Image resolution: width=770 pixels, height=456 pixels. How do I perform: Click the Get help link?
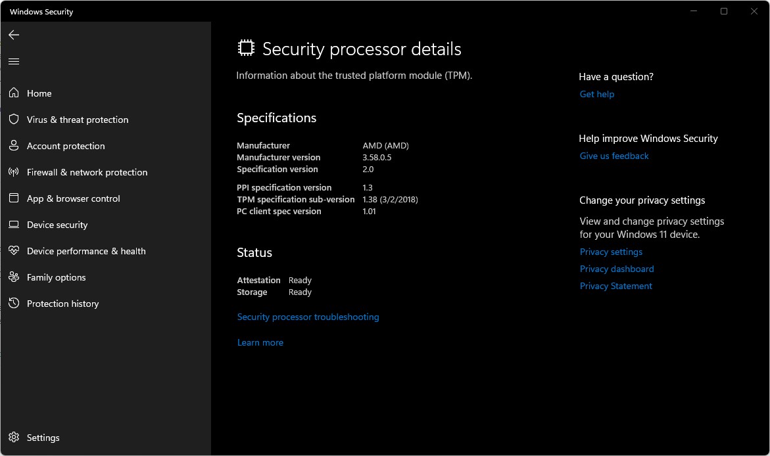(596, 94)
